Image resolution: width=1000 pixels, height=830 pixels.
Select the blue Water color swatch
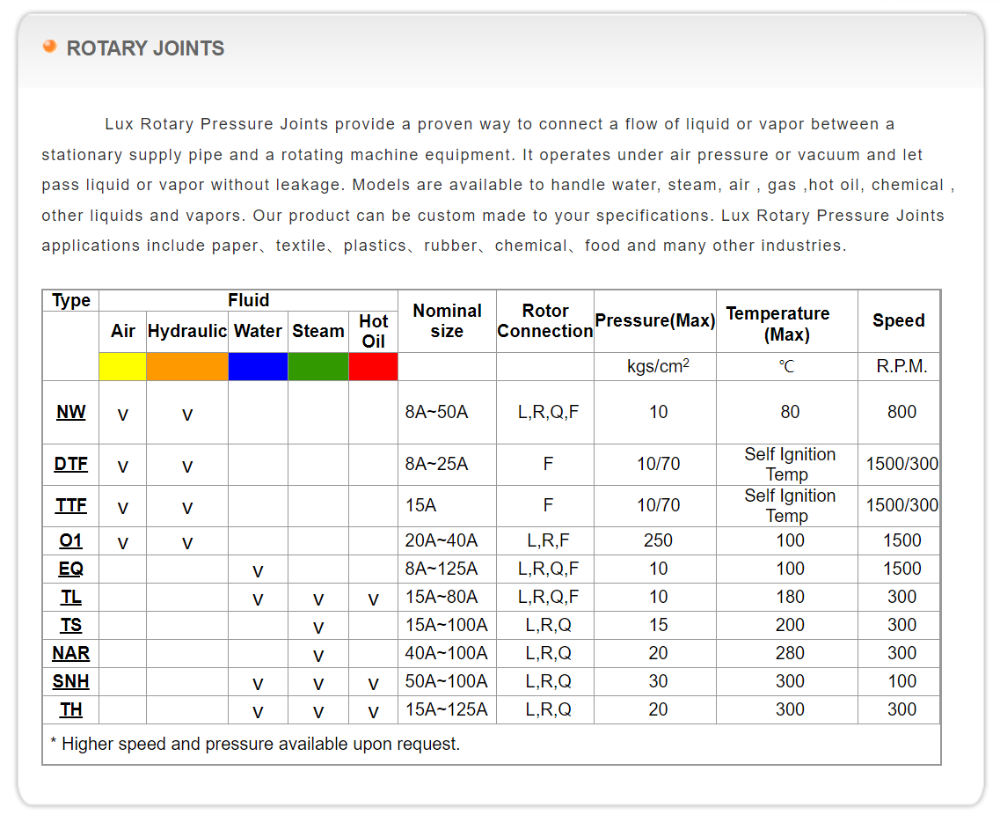click(x=258, y=366)
